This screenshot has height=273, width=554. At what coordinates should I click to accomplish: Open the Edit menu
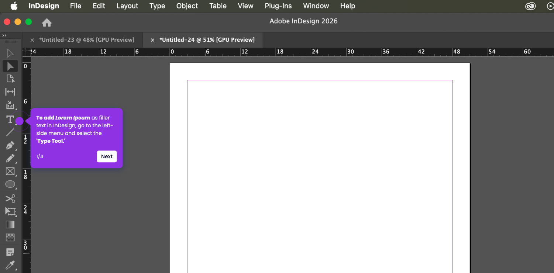[x=99, y=6]
